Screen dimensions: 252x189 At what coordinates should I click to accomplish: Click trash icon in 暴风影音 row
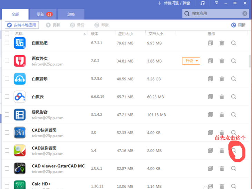point(222,115)
